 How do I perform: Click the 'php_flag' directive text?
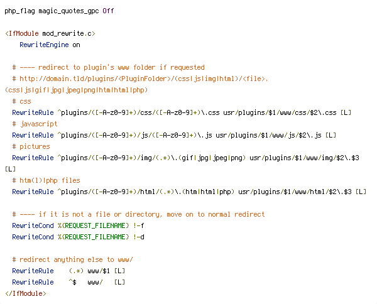tap(19, 11)
